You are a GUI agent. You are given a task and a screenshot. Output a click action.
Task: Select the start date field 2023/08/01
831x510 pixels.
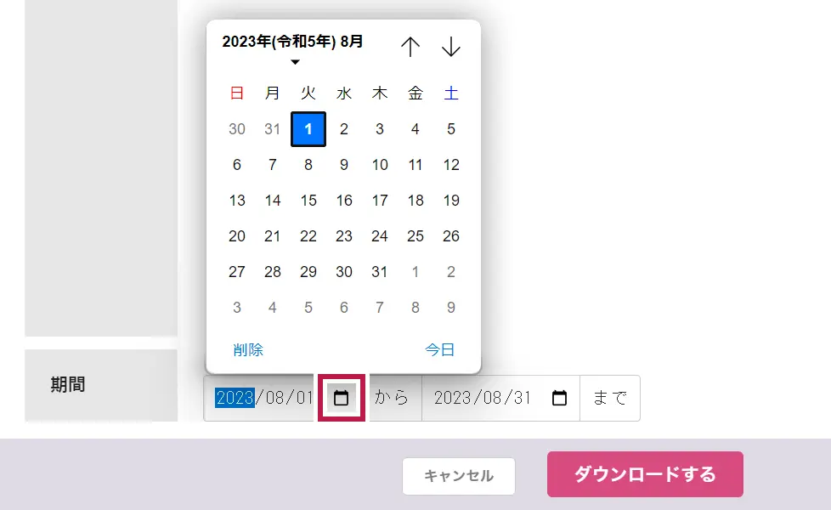pyautogui.click(x=264, y=398)
